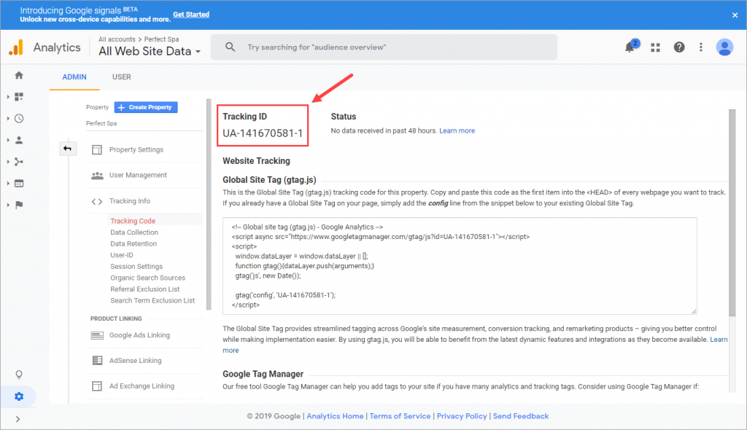
Task: Select Search Term Exclusion List item
Action: point(152,301)
